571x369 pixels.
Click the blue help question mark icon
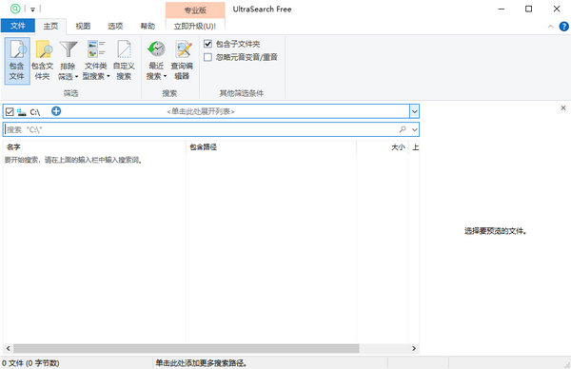point(563,27)
